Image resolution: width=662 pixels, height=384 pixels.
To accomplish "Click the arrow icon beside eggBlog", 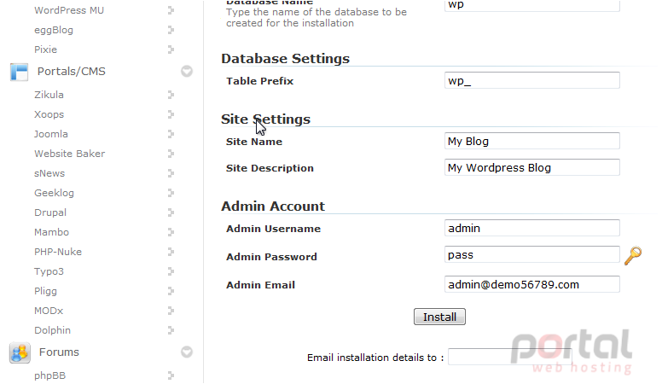I will 171,30.
